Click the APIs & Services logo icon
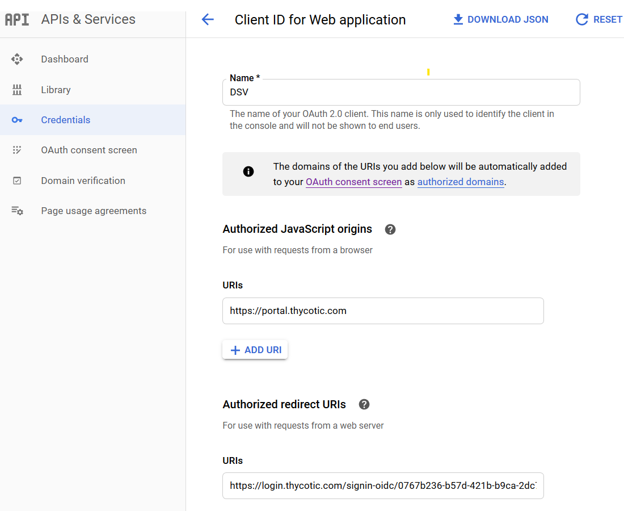This screenshot has width=624, height=511. click(x=17, y=19)
